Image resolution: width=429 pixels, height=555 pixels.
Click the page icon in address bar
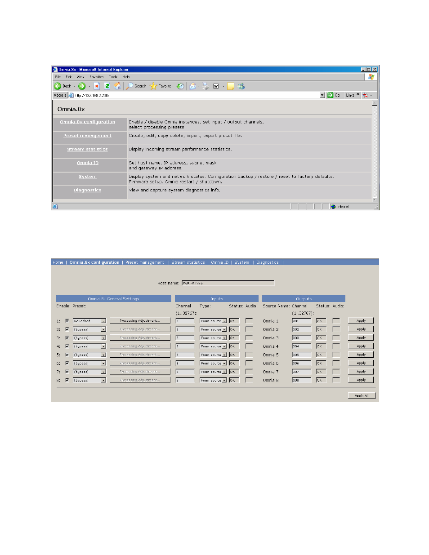coord(71,95)
